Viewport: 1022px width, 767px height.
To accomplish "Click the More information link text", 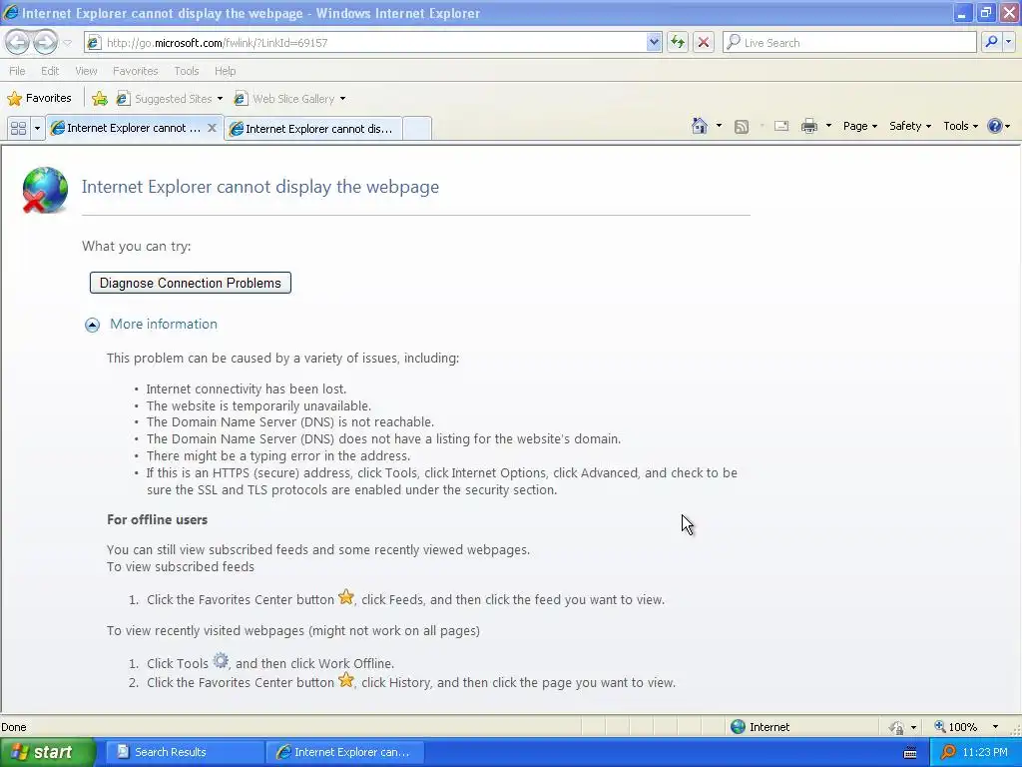I will pos(164,325).
